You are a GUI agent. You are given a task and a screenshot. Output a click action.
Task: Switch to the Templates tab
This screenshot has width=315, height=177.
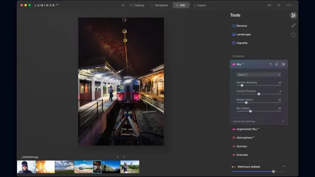click(159, 5)
